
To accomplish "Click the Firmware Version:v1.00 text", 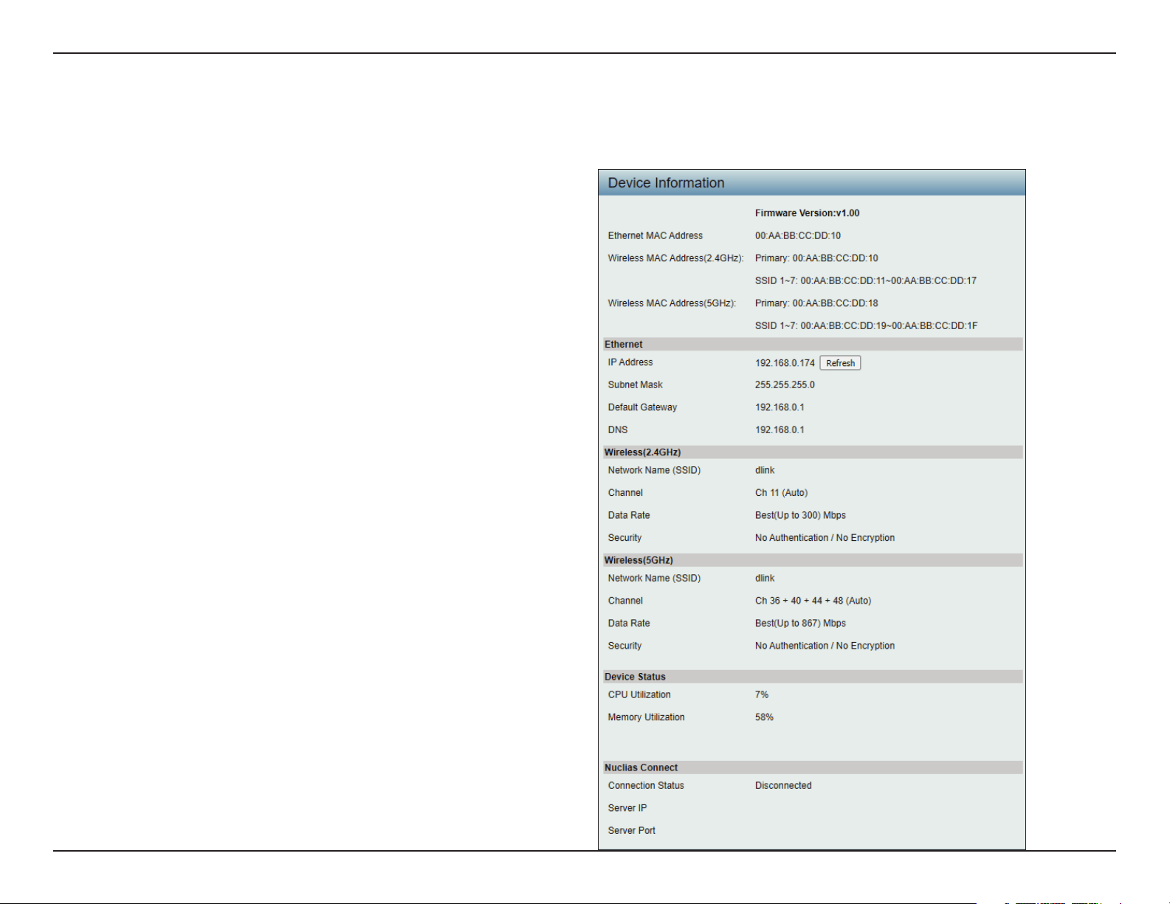I will (x=807, y=213).
